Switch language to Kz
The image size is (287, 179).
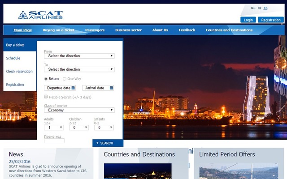point(259,8)
